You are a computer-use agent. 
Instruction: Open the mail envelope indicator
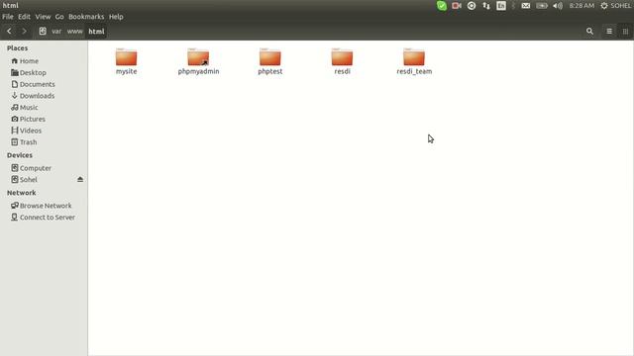pyautogui.click(x=525, y=6)
